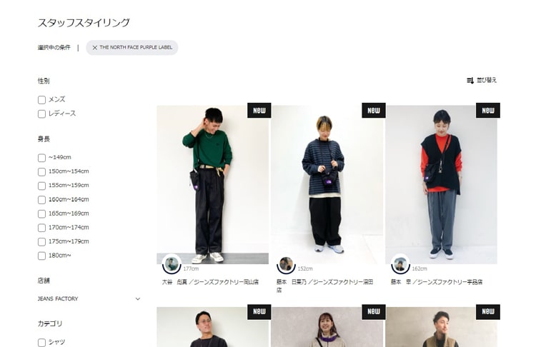Check the レディース gender checkbox

pos(41,114)
